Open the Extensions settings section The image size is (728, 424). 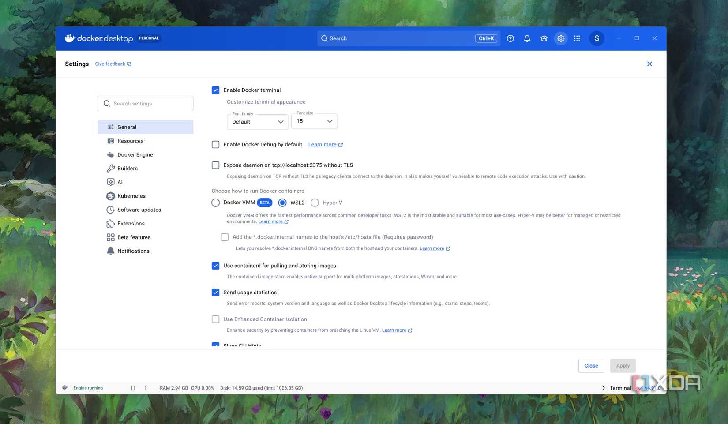(146, 224)
